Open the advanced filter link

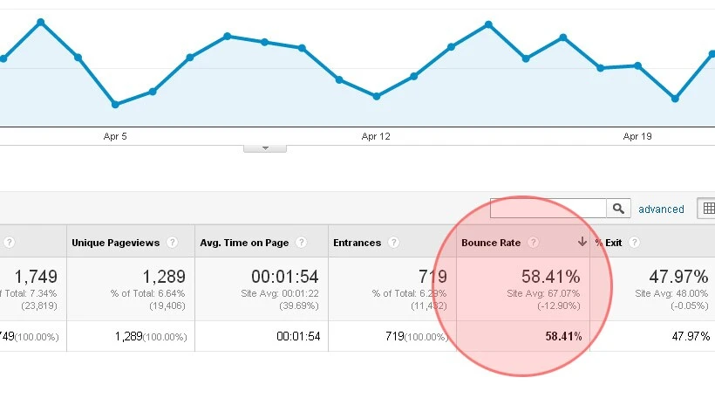(661, 209)
